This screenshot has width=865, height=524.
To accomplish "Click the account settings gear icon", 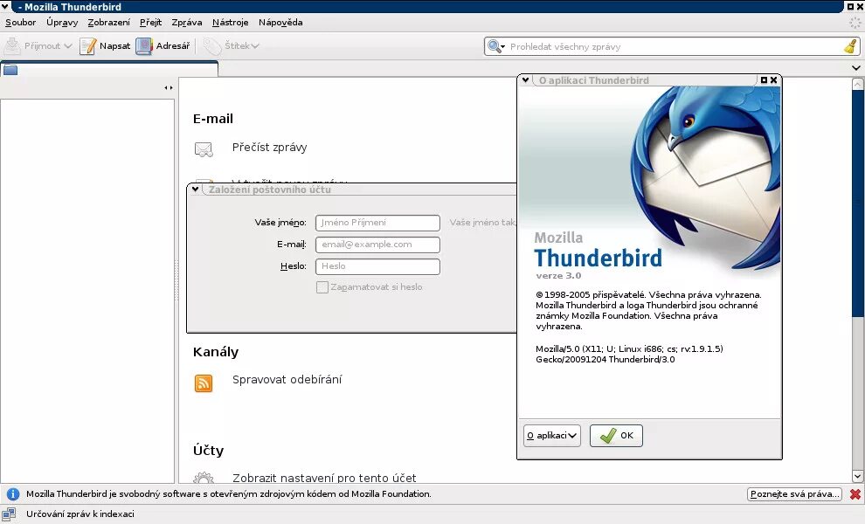I will coord(204,478).
